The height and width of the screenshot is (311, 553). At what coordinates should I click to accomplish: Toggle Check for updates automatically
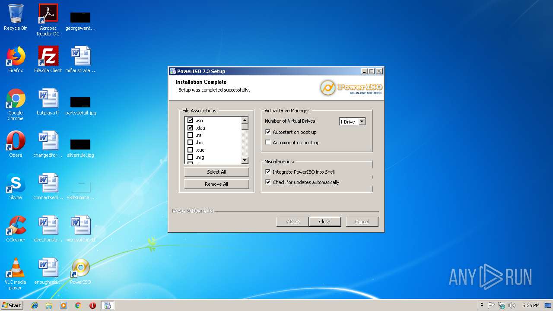(x=268, y=182)
